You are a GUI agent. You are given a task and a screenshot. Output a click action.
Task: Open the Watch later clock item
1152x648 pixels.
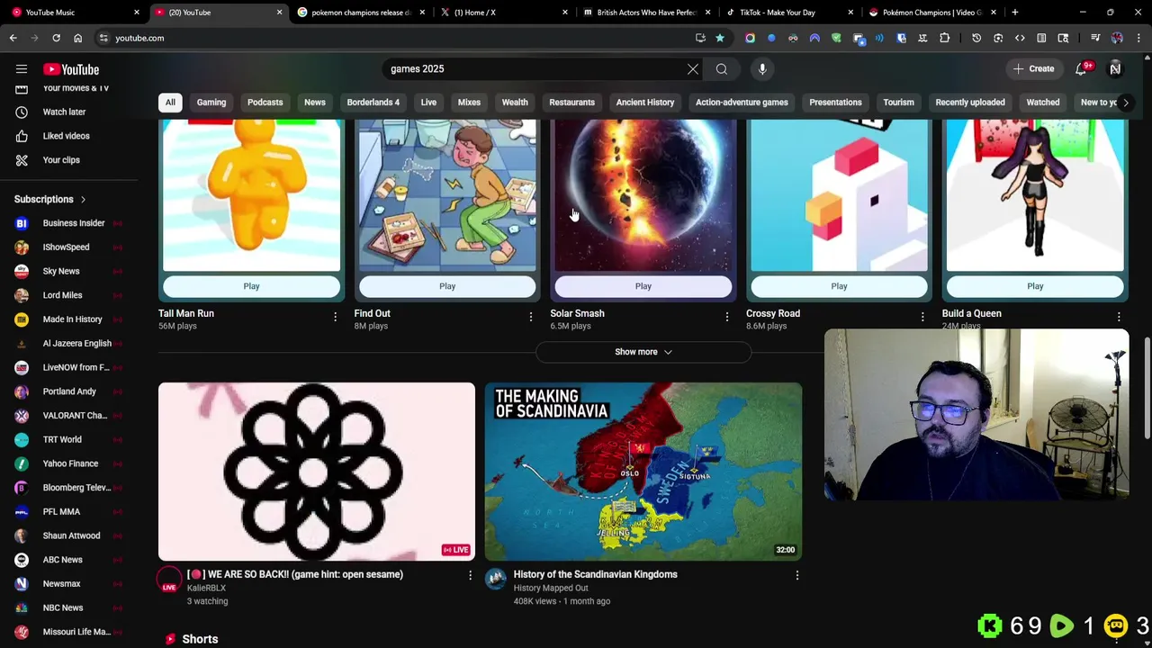pos(63,112)
